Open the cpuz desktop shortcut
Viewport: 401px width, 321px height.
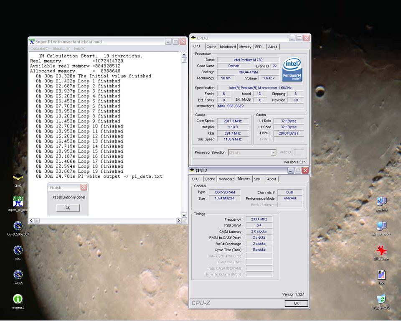click(18, 179)
